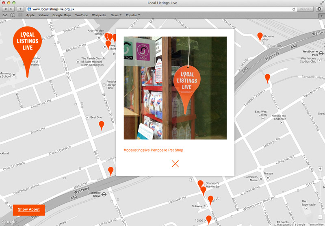This screenshot has width=325, height=226.
Task: Enter full screen with the arrows icon
Action: 322,3
